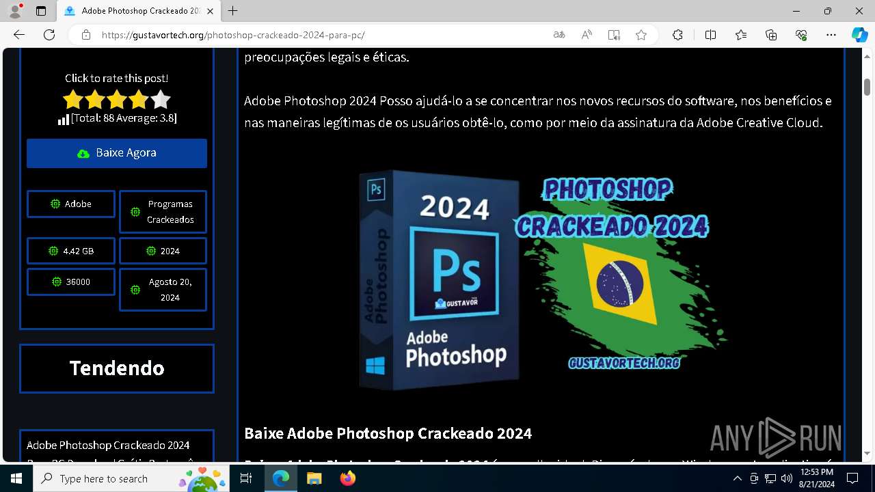Click the Photoshop Crackeado 2024 image
Image resolution: width=875 pixels, height=492 pixels.
pos(540,279)
